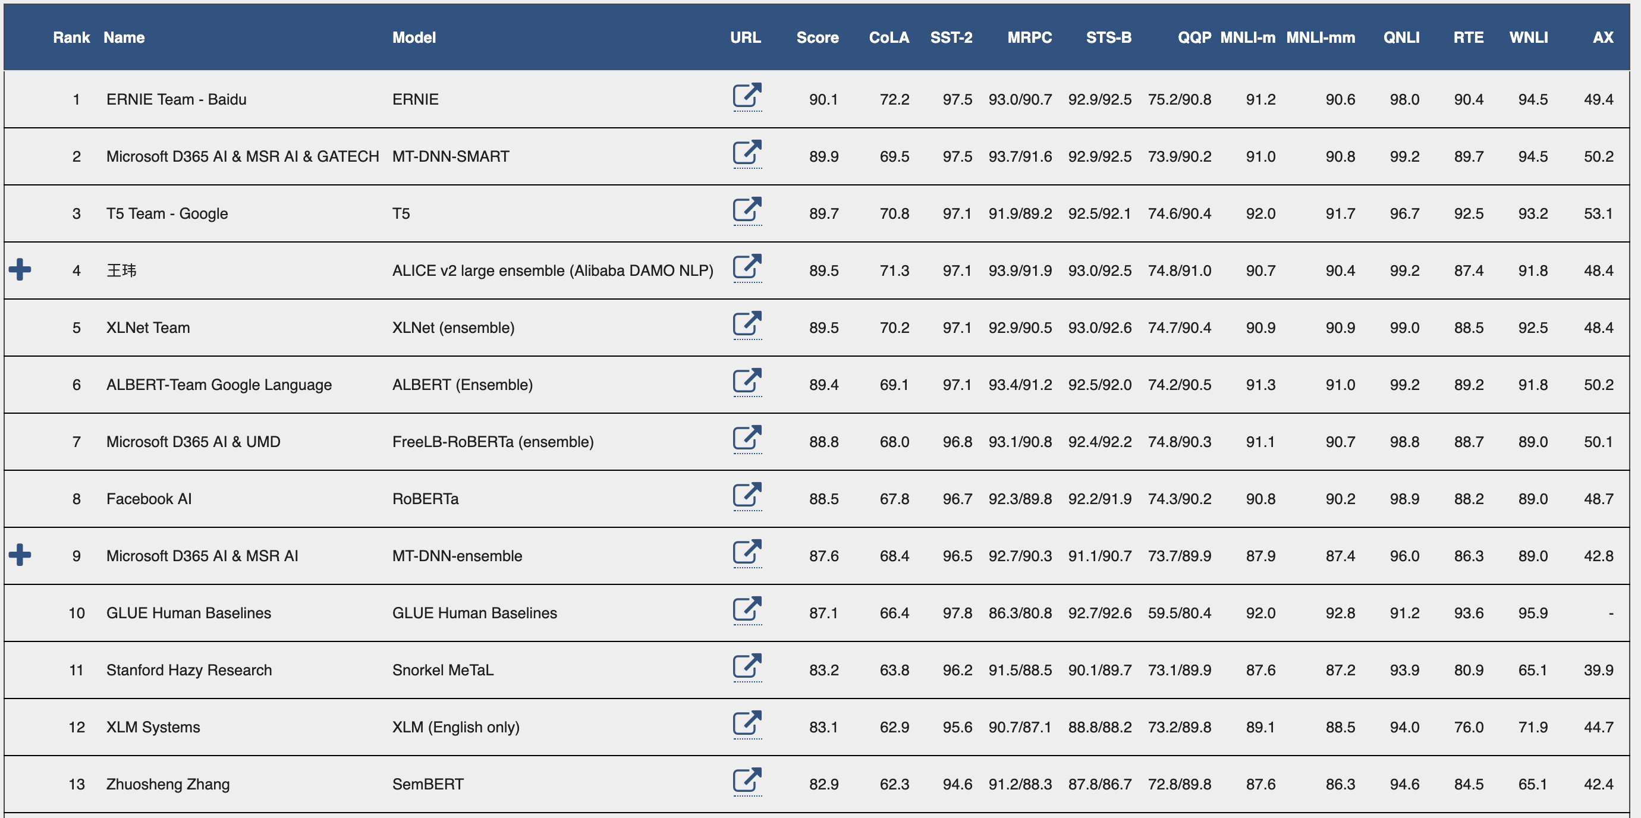Open the SemBERT URL icon
This screenshot has height=818, width=1641.
coord(747,781)
